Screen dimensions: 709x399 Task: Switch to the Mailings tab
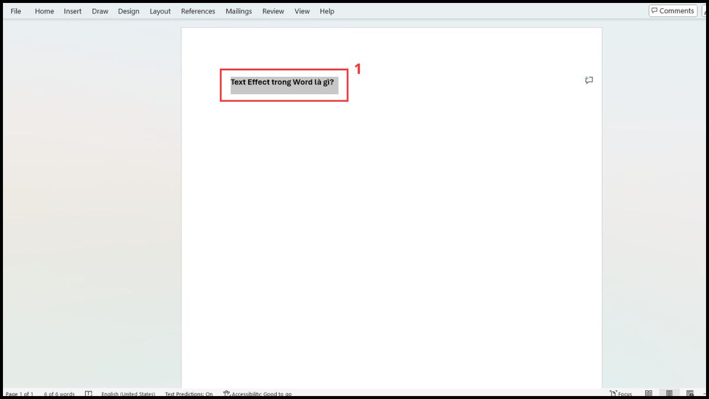click(x=239, y=11)
